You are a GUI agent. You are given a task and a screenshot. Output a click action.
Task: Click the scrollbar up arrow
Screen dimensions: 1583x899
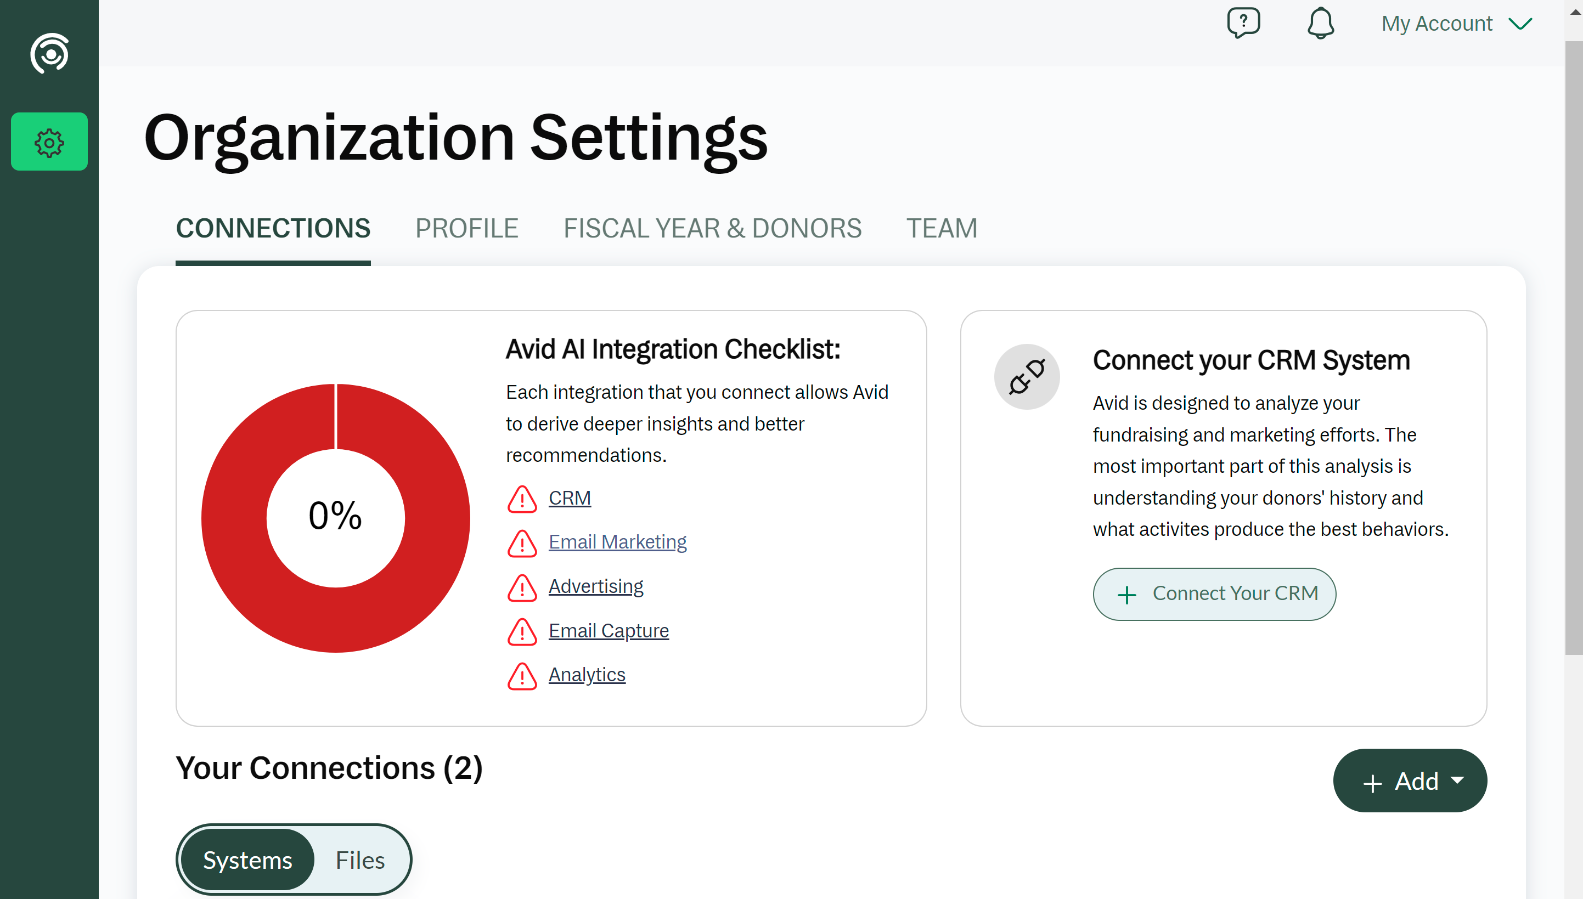pyautogui.click(x=1574, y=13)
